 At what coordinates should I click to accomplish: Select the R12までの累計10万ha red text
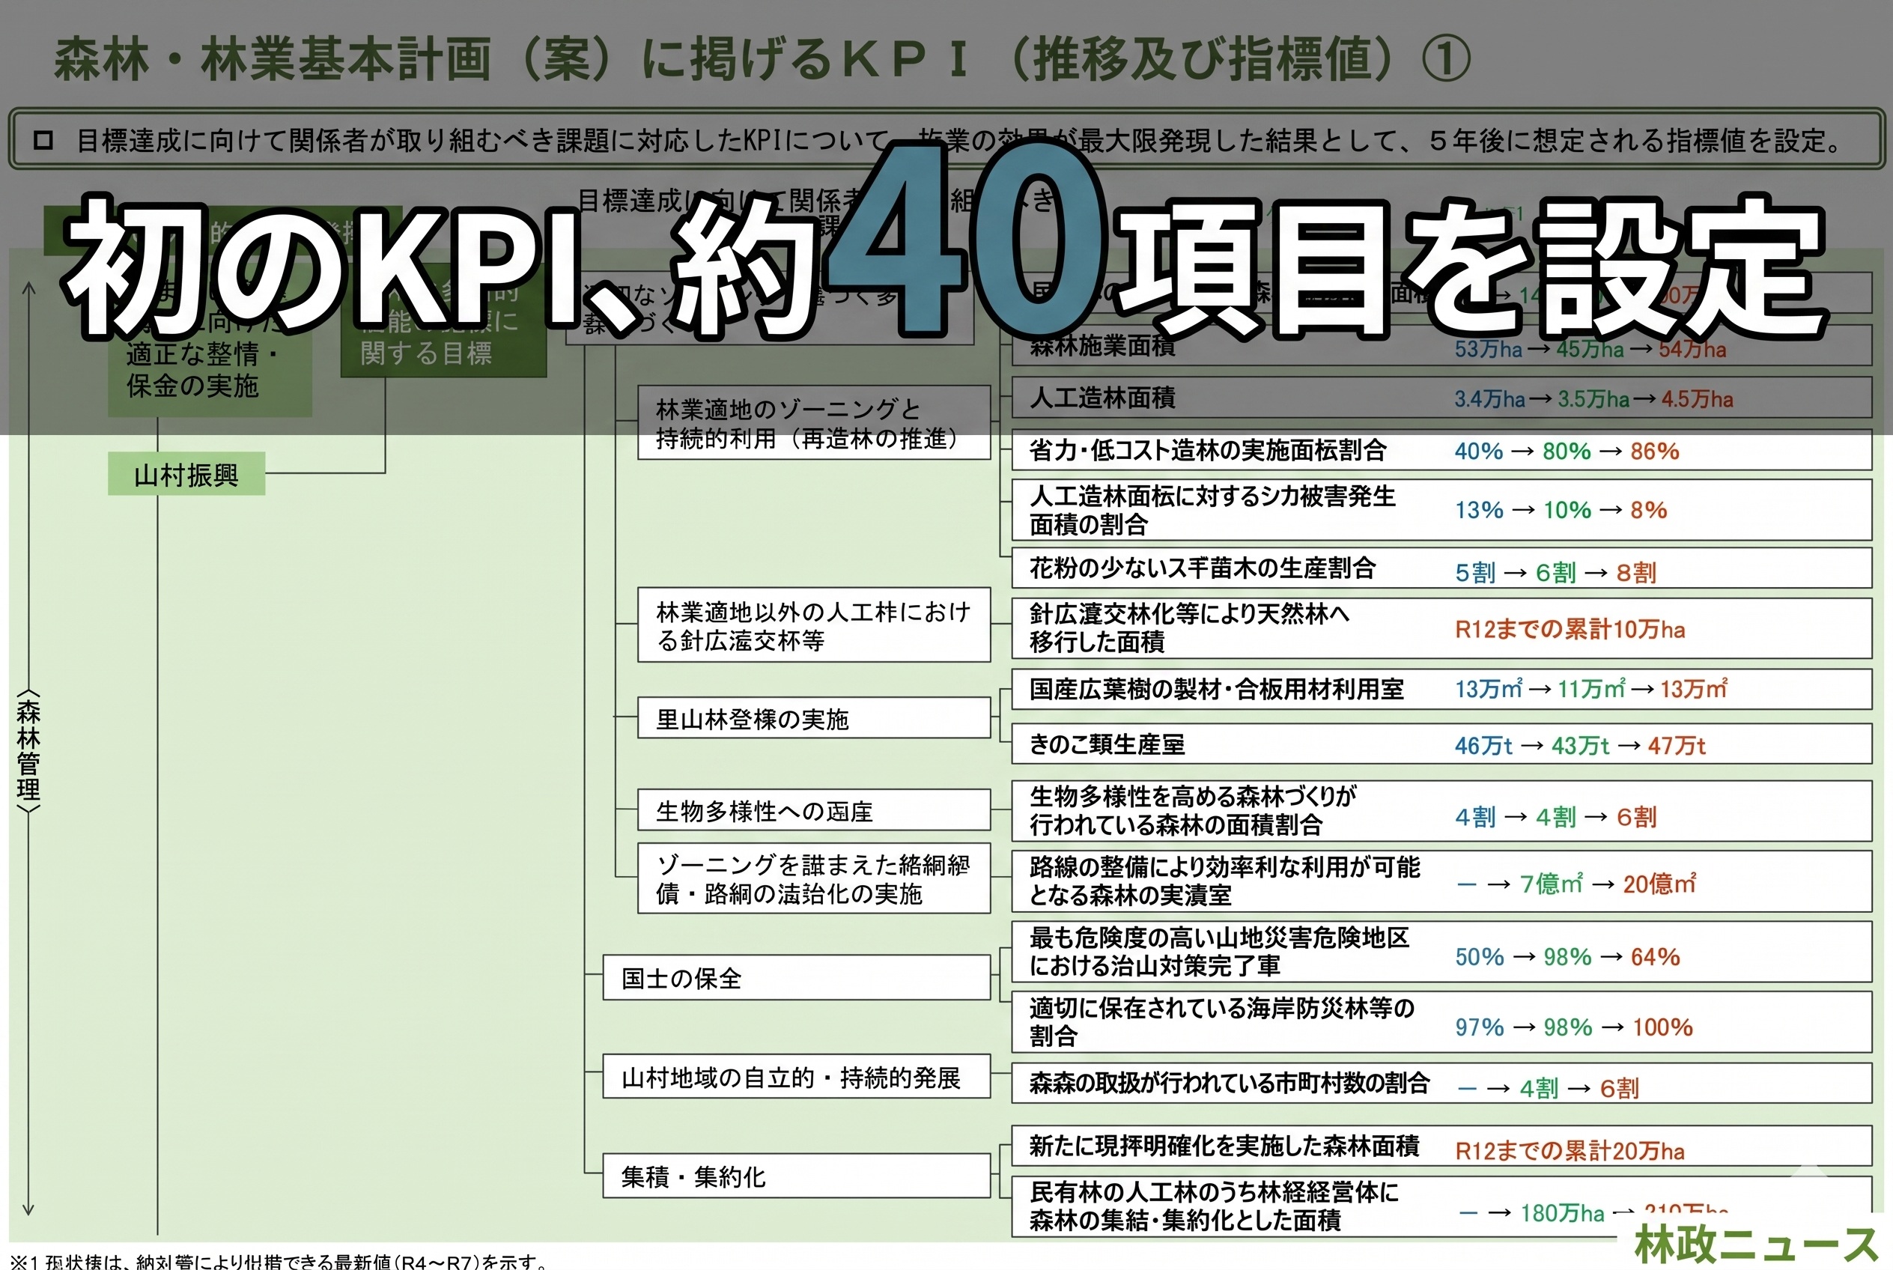1569,629
